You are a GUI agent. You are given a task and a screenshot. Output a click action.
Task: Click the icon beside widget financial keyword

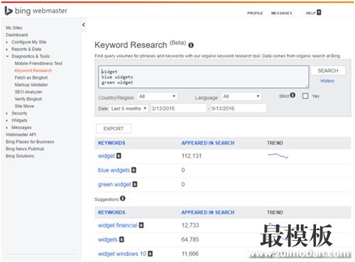(141, 225)
